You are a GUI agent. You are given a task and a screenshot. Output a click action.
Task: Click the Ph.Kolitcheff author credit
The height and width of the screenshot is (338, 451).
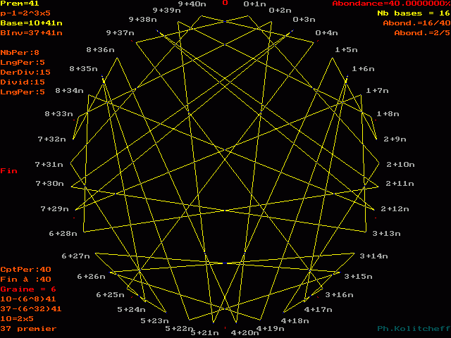[412, 329]
